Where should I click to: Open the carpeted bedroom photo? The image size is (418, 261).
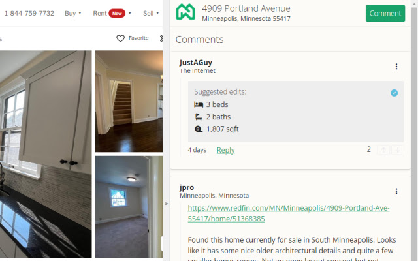click(129, 207)
